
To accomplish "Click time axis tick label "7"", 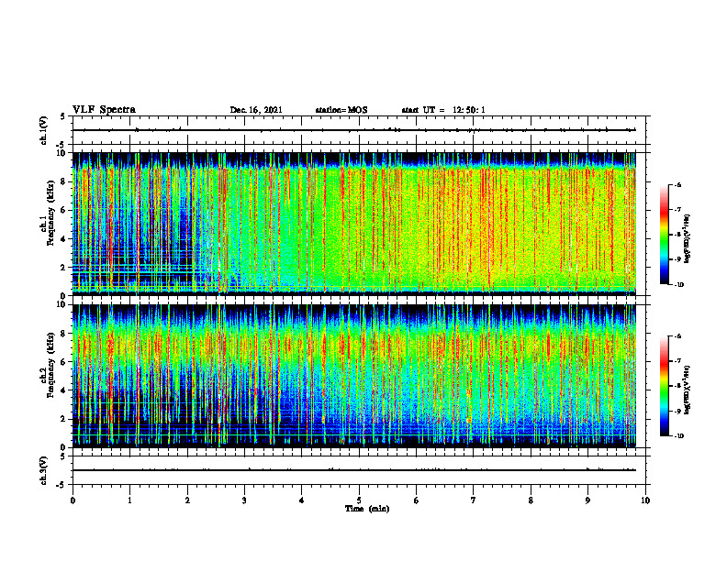I will 474,500.
